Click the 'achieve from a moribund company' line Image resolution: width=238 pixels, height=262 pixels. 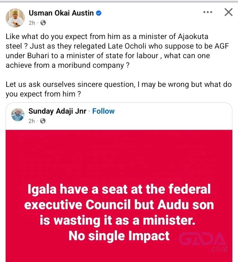point(67,65)
